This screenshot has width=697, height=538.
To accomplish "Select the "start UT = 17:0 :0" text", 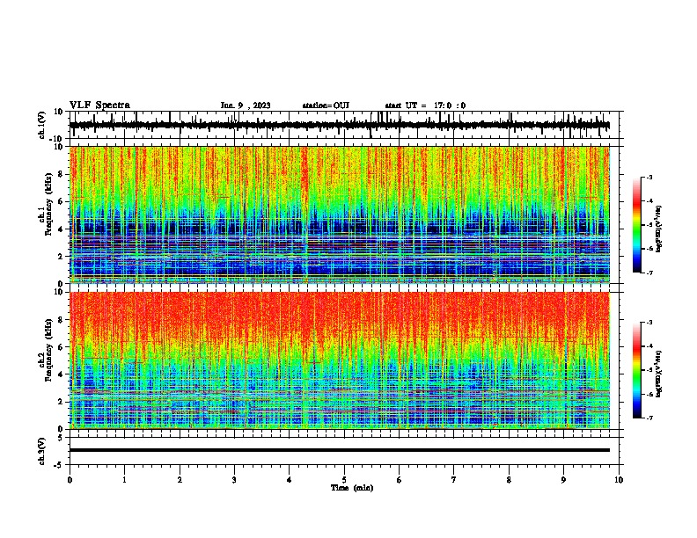I will click(x=425, y=105).
